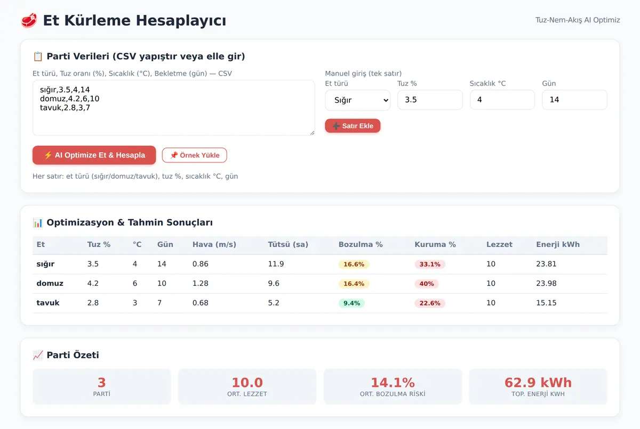Click the Bozulma % column header
Image resolution: width=640 pixels, height=429 pixels.
click(x=361, y=245)
